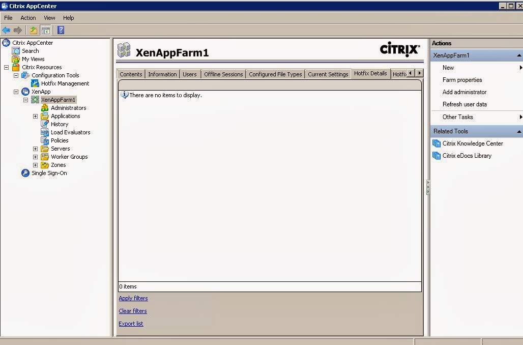Click the Clear filters link
This screenshot has height=345, width=523.
point(133,311)
